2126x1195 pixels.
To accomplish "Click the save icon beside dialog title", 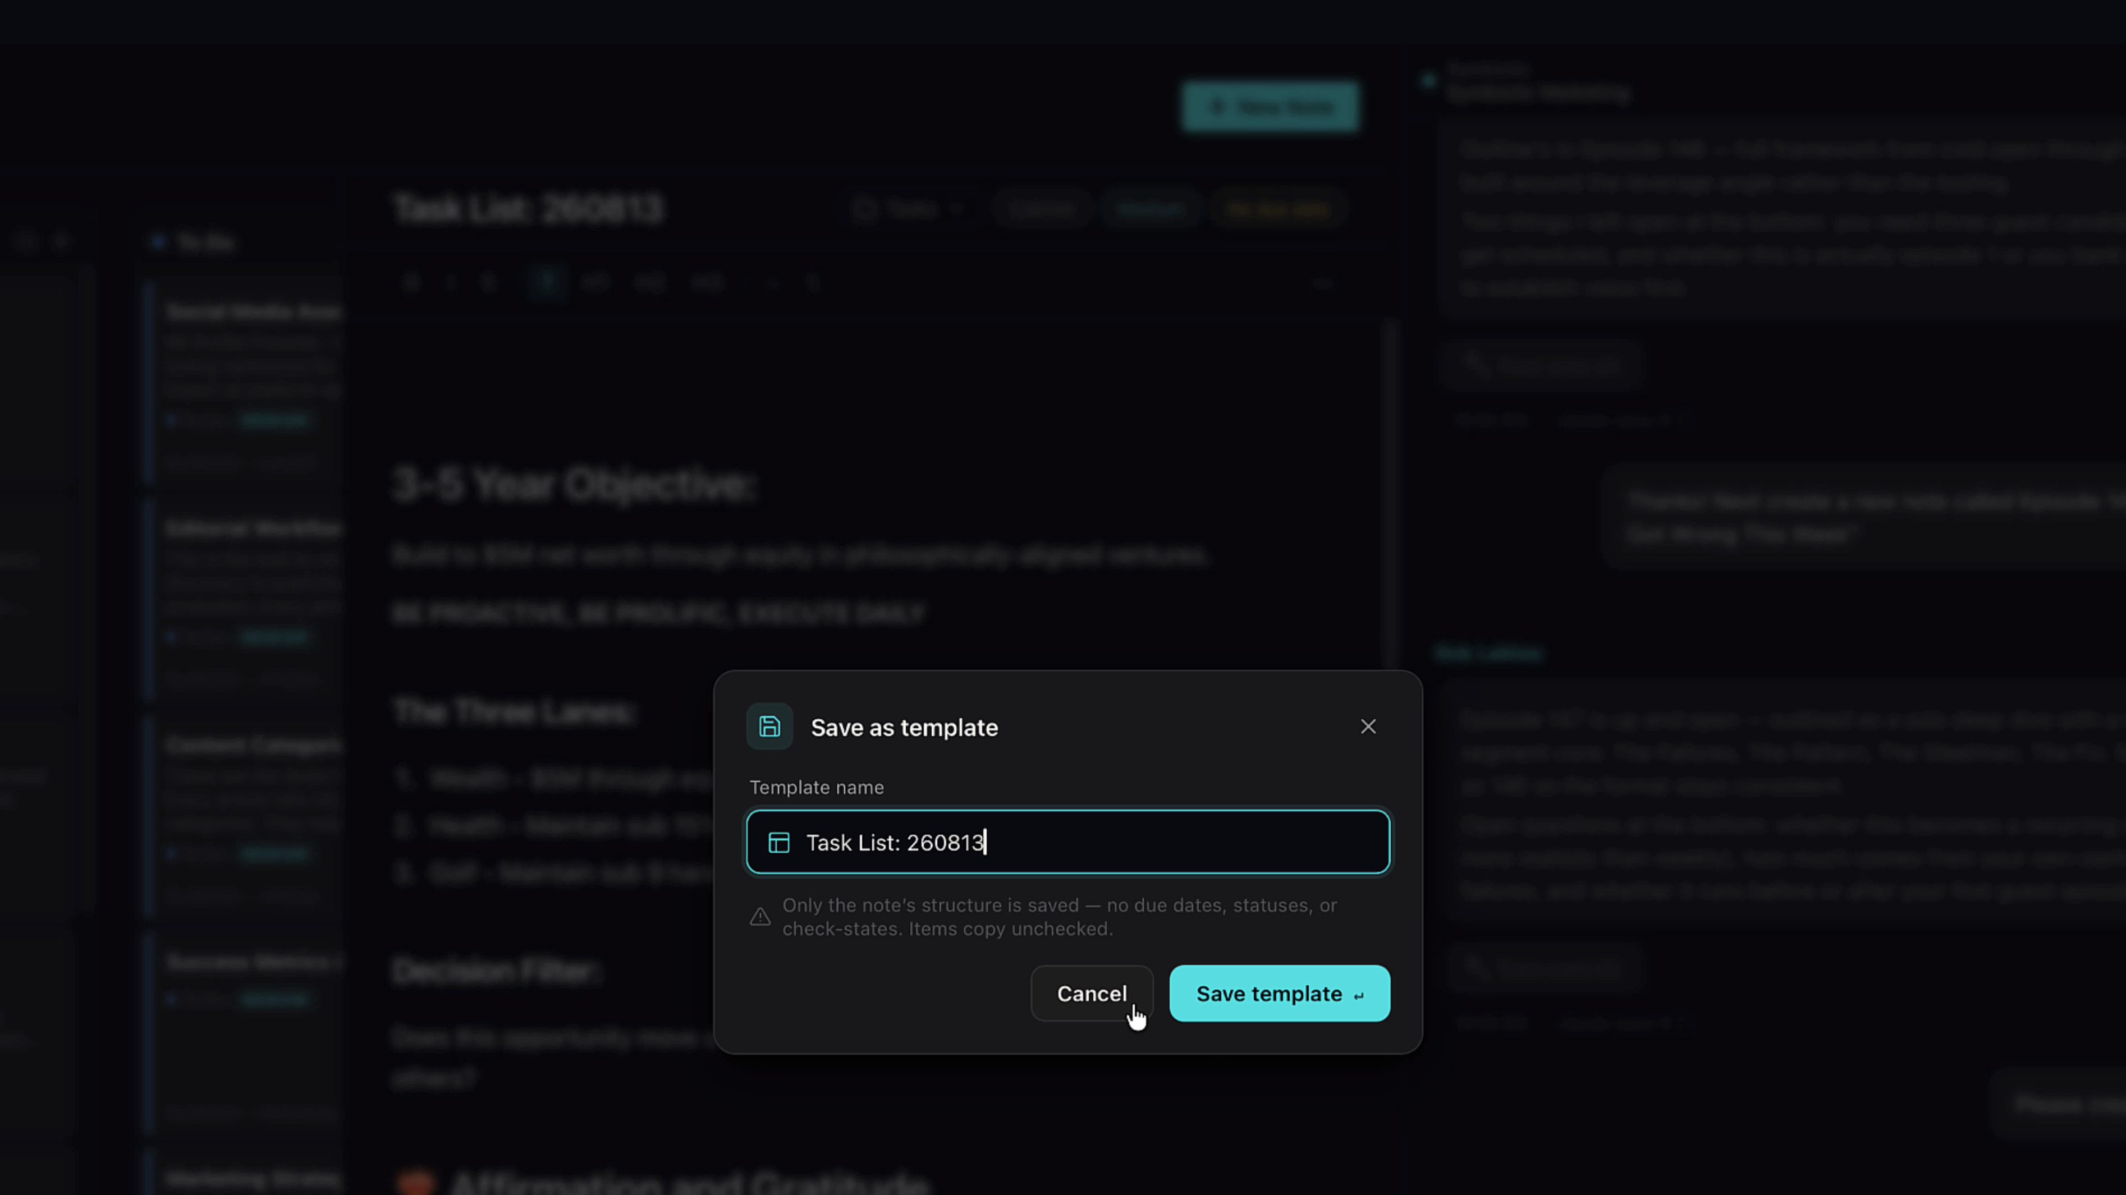I will 769,726.
